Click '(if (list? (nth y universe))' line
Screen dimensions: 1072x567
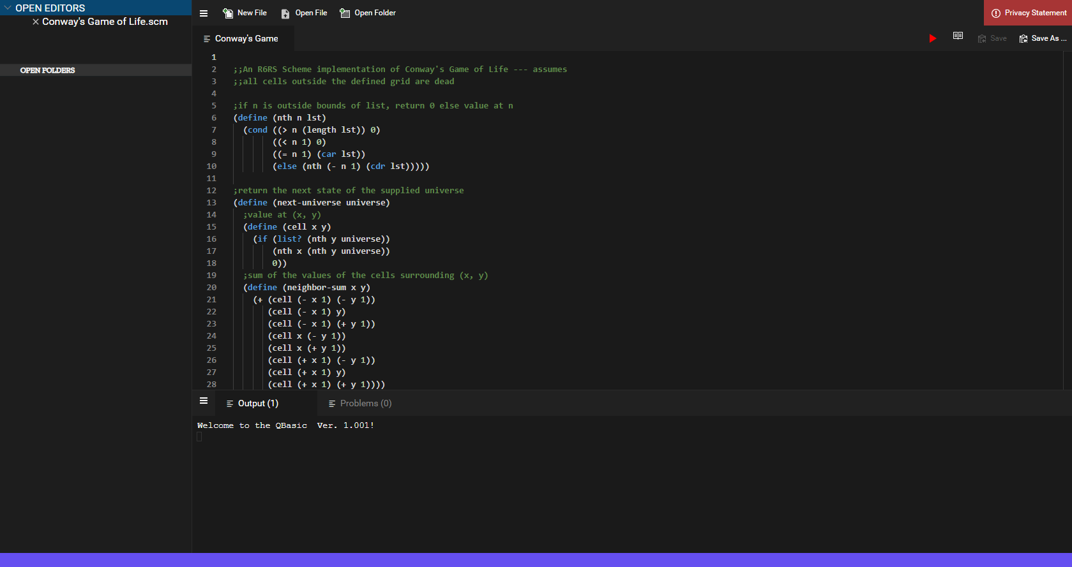click(321, 239)
